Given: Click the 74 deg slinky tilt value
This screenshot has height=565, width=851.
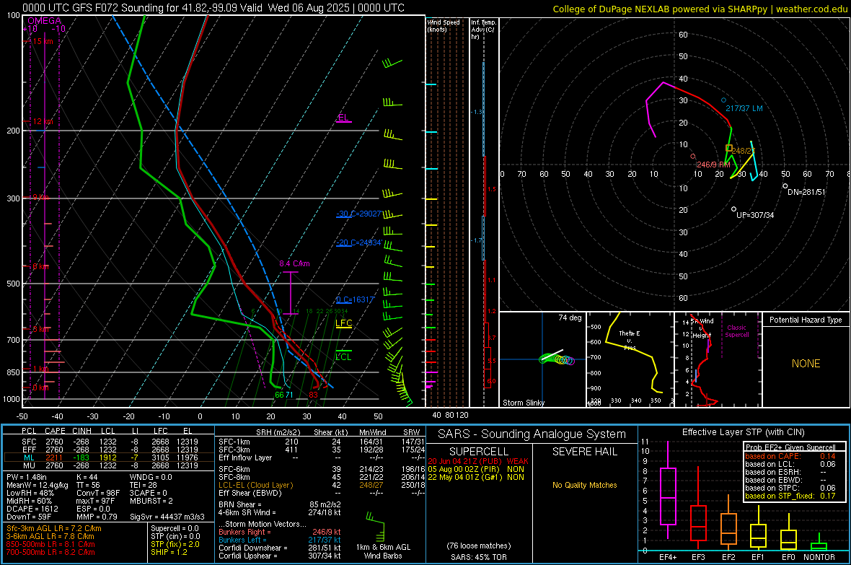Looking at the screenshot, I should 569,317.
